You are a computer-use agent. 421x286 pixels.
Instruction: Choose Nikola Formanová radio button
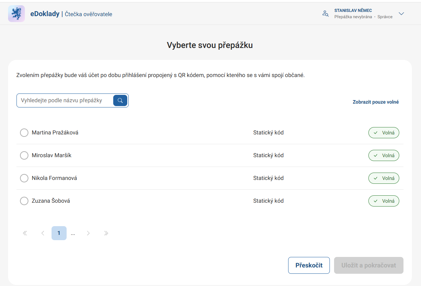[24, 178]
